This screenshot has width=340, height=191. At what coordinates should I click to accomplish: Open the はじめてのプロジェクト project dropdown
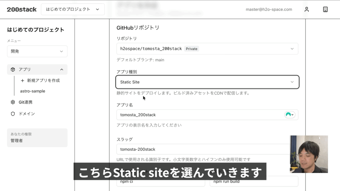tap(72, 9)
